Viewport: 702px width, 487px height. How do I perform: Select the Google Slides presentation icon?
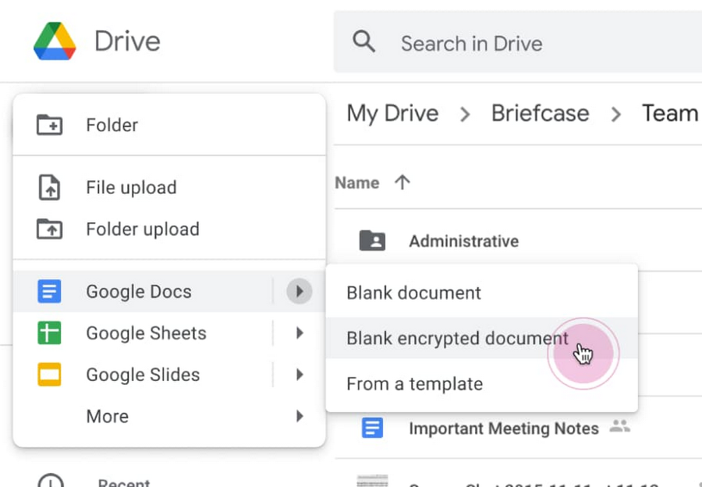[49, 374]
